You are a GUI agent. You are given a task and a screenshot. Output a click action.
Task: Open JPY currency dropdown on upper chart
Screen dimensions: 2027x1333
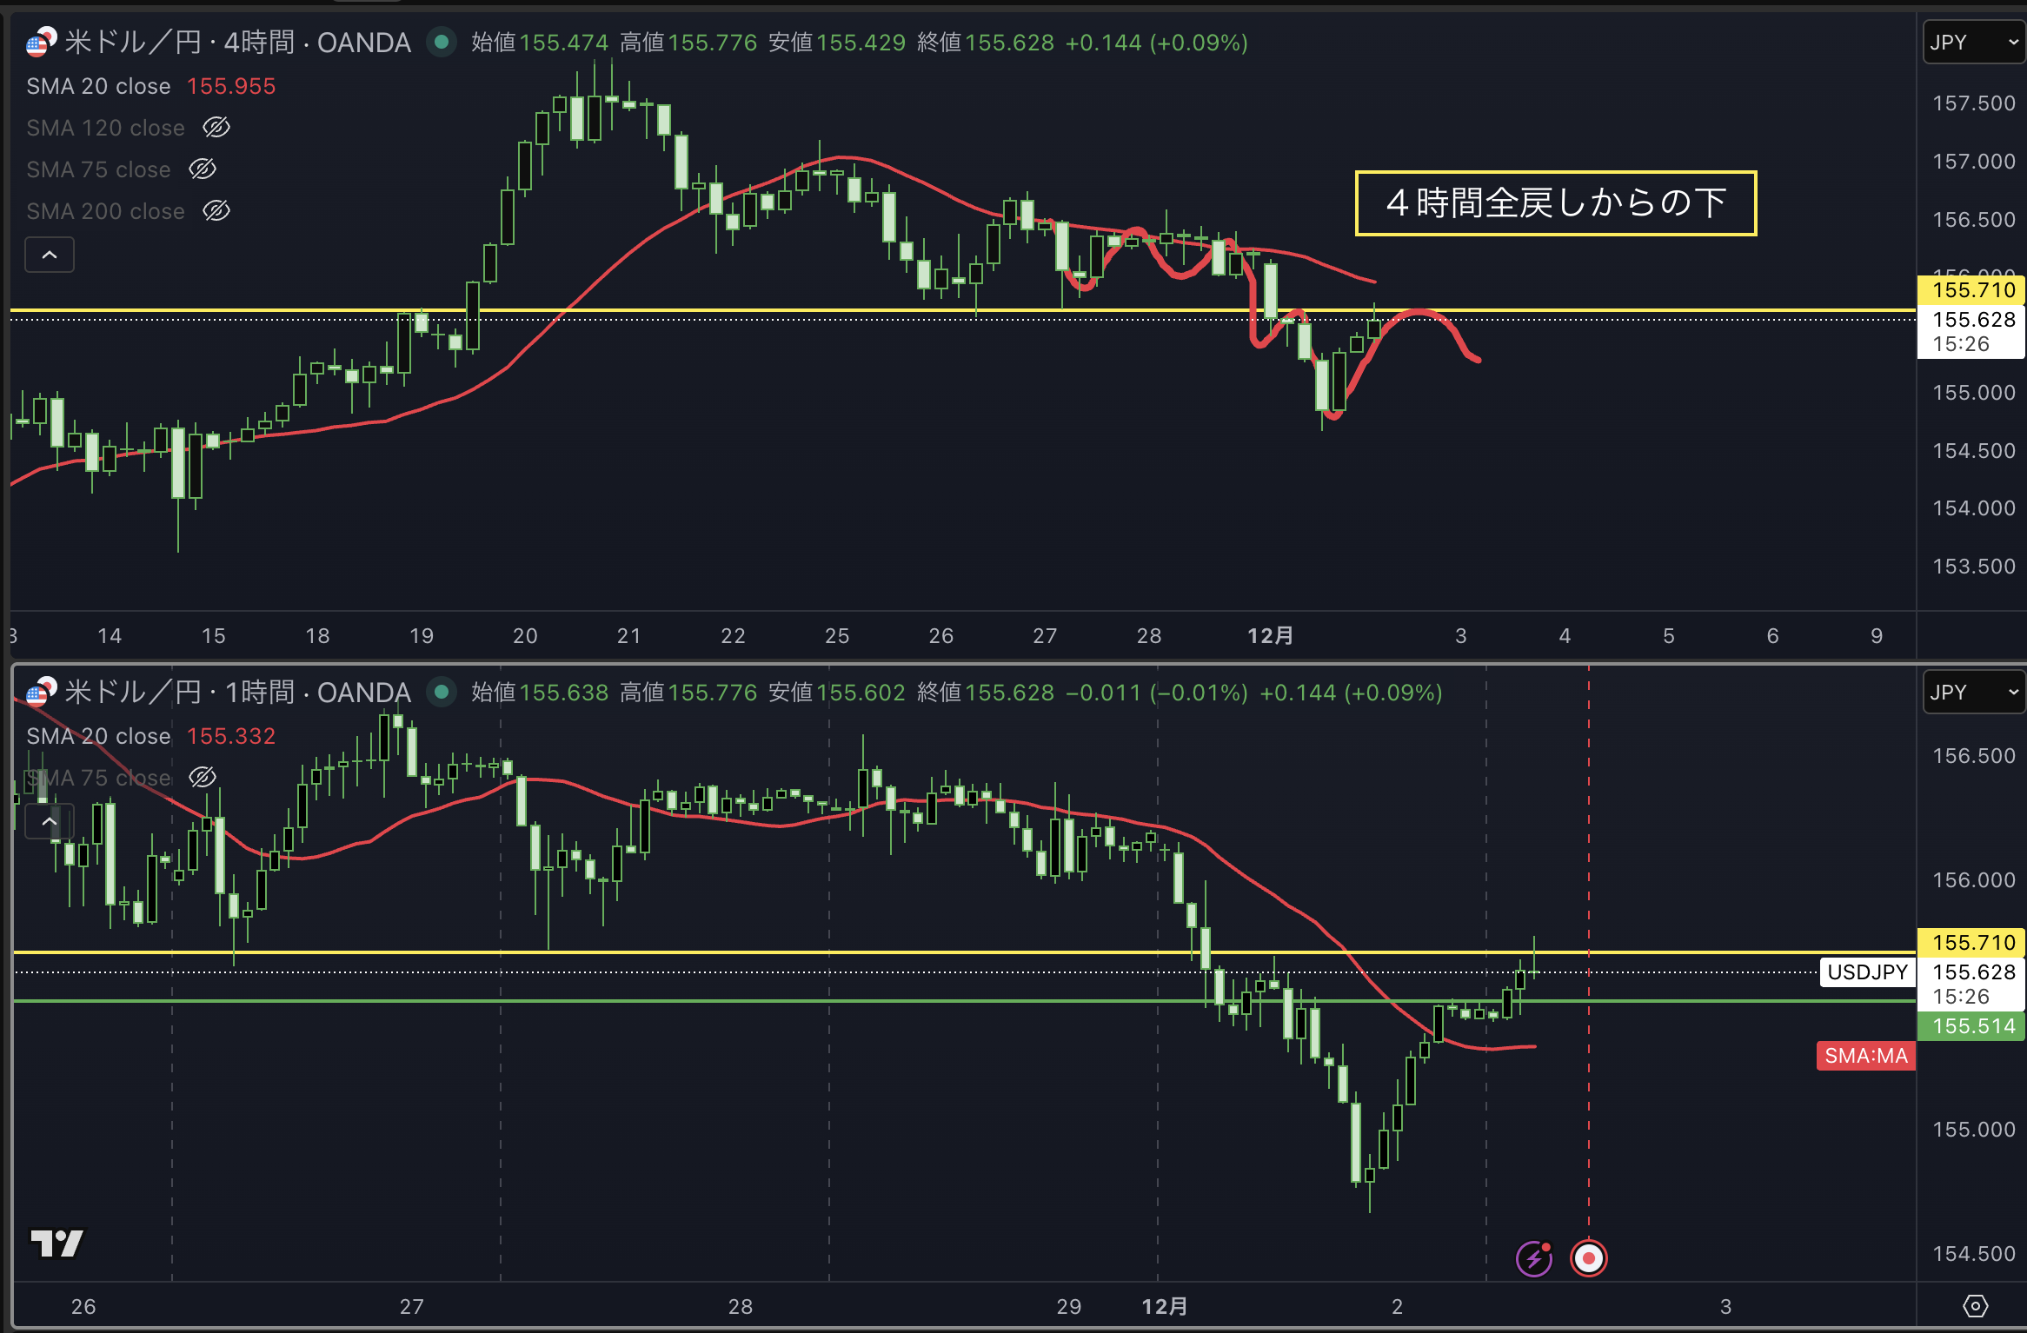click(x=1973, y=43)
